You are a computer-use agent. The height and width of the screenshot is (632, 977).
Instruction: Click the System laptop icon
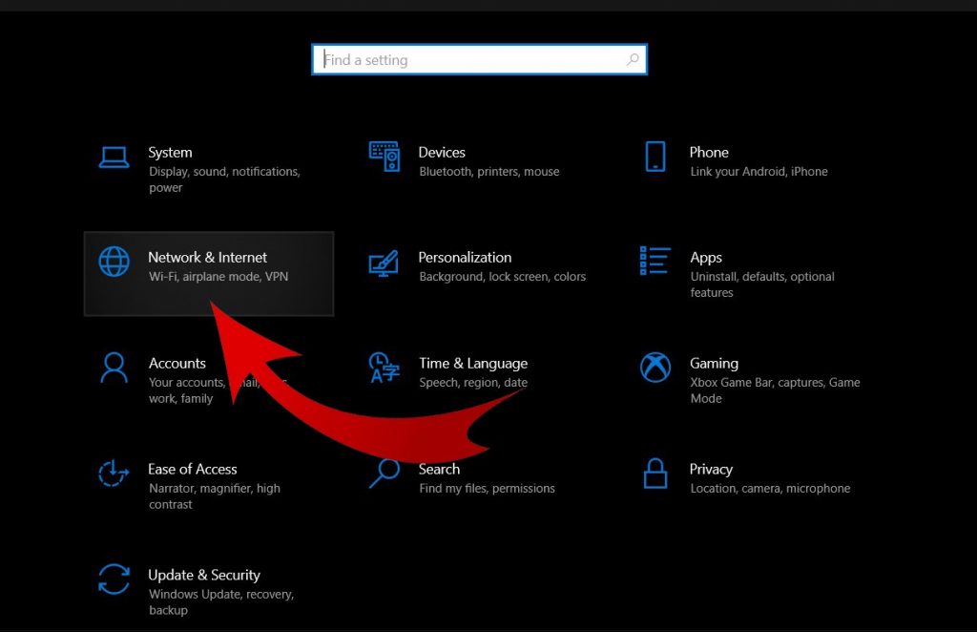click(x=114, y=158)
